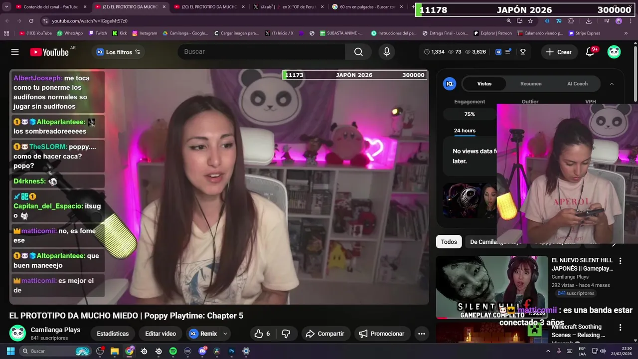Select the Todos filter chip
The width and height of the screenshot is (638, 359).
[x=449, y=242]
